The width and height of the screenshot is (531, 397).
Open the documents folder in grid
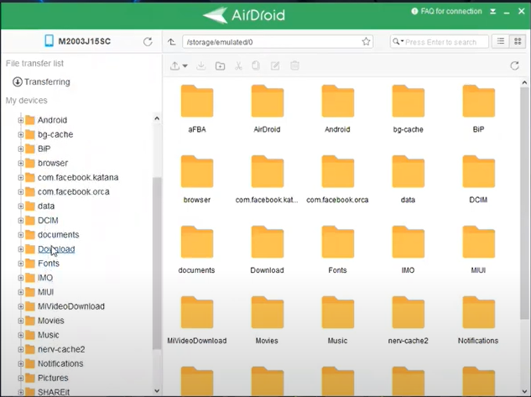pos(197,242)
